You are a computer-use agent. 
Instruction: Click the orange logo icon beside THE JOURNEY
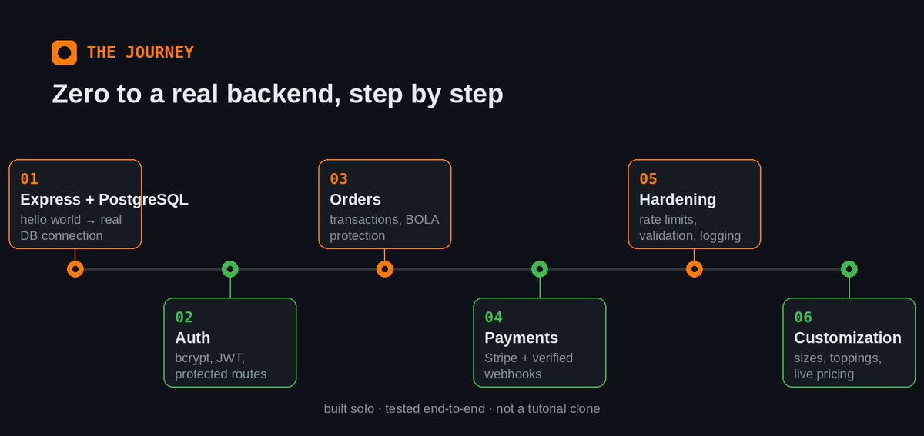[x=65, y=52]
